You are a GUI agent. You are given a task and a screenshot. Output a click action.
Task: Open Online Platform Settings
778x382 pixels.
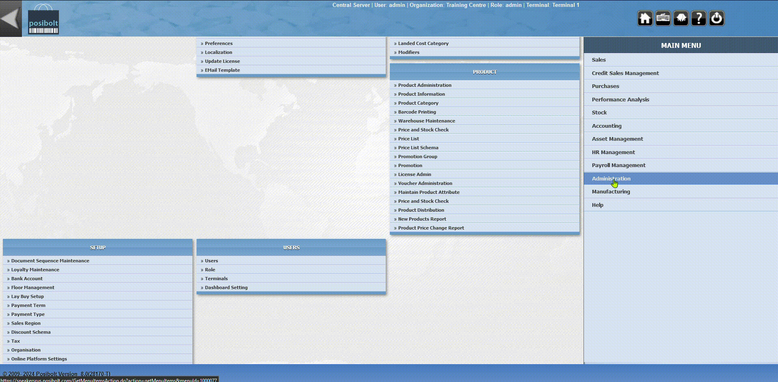tap(39, 359)
